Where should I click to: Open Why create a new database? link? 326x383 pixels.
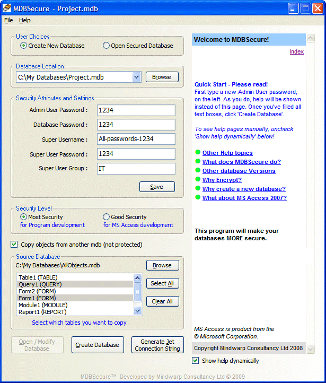[244, 189]
